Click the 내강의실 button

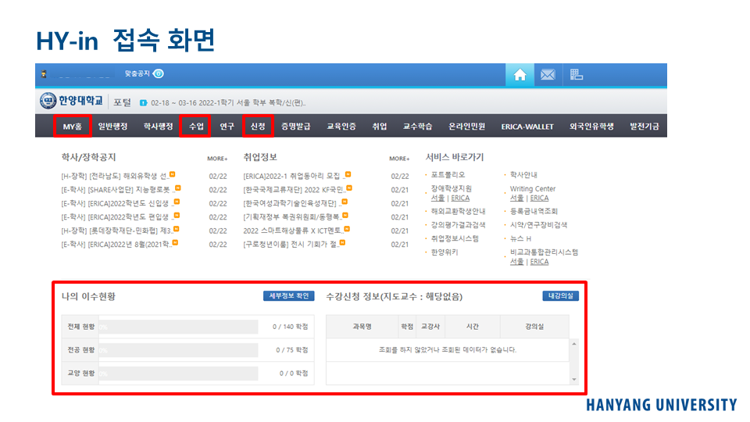click(560, 296)
